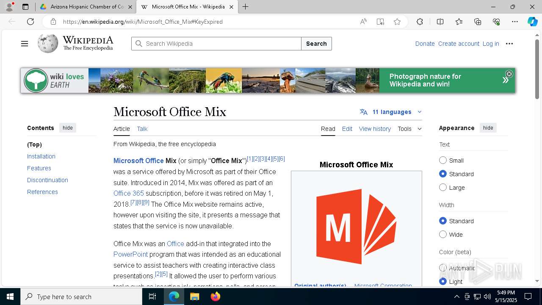This screenshot has width=542, height=305.
Task: Click the Windows Start button
Action: pyautogui.click(x=10, y=297)
